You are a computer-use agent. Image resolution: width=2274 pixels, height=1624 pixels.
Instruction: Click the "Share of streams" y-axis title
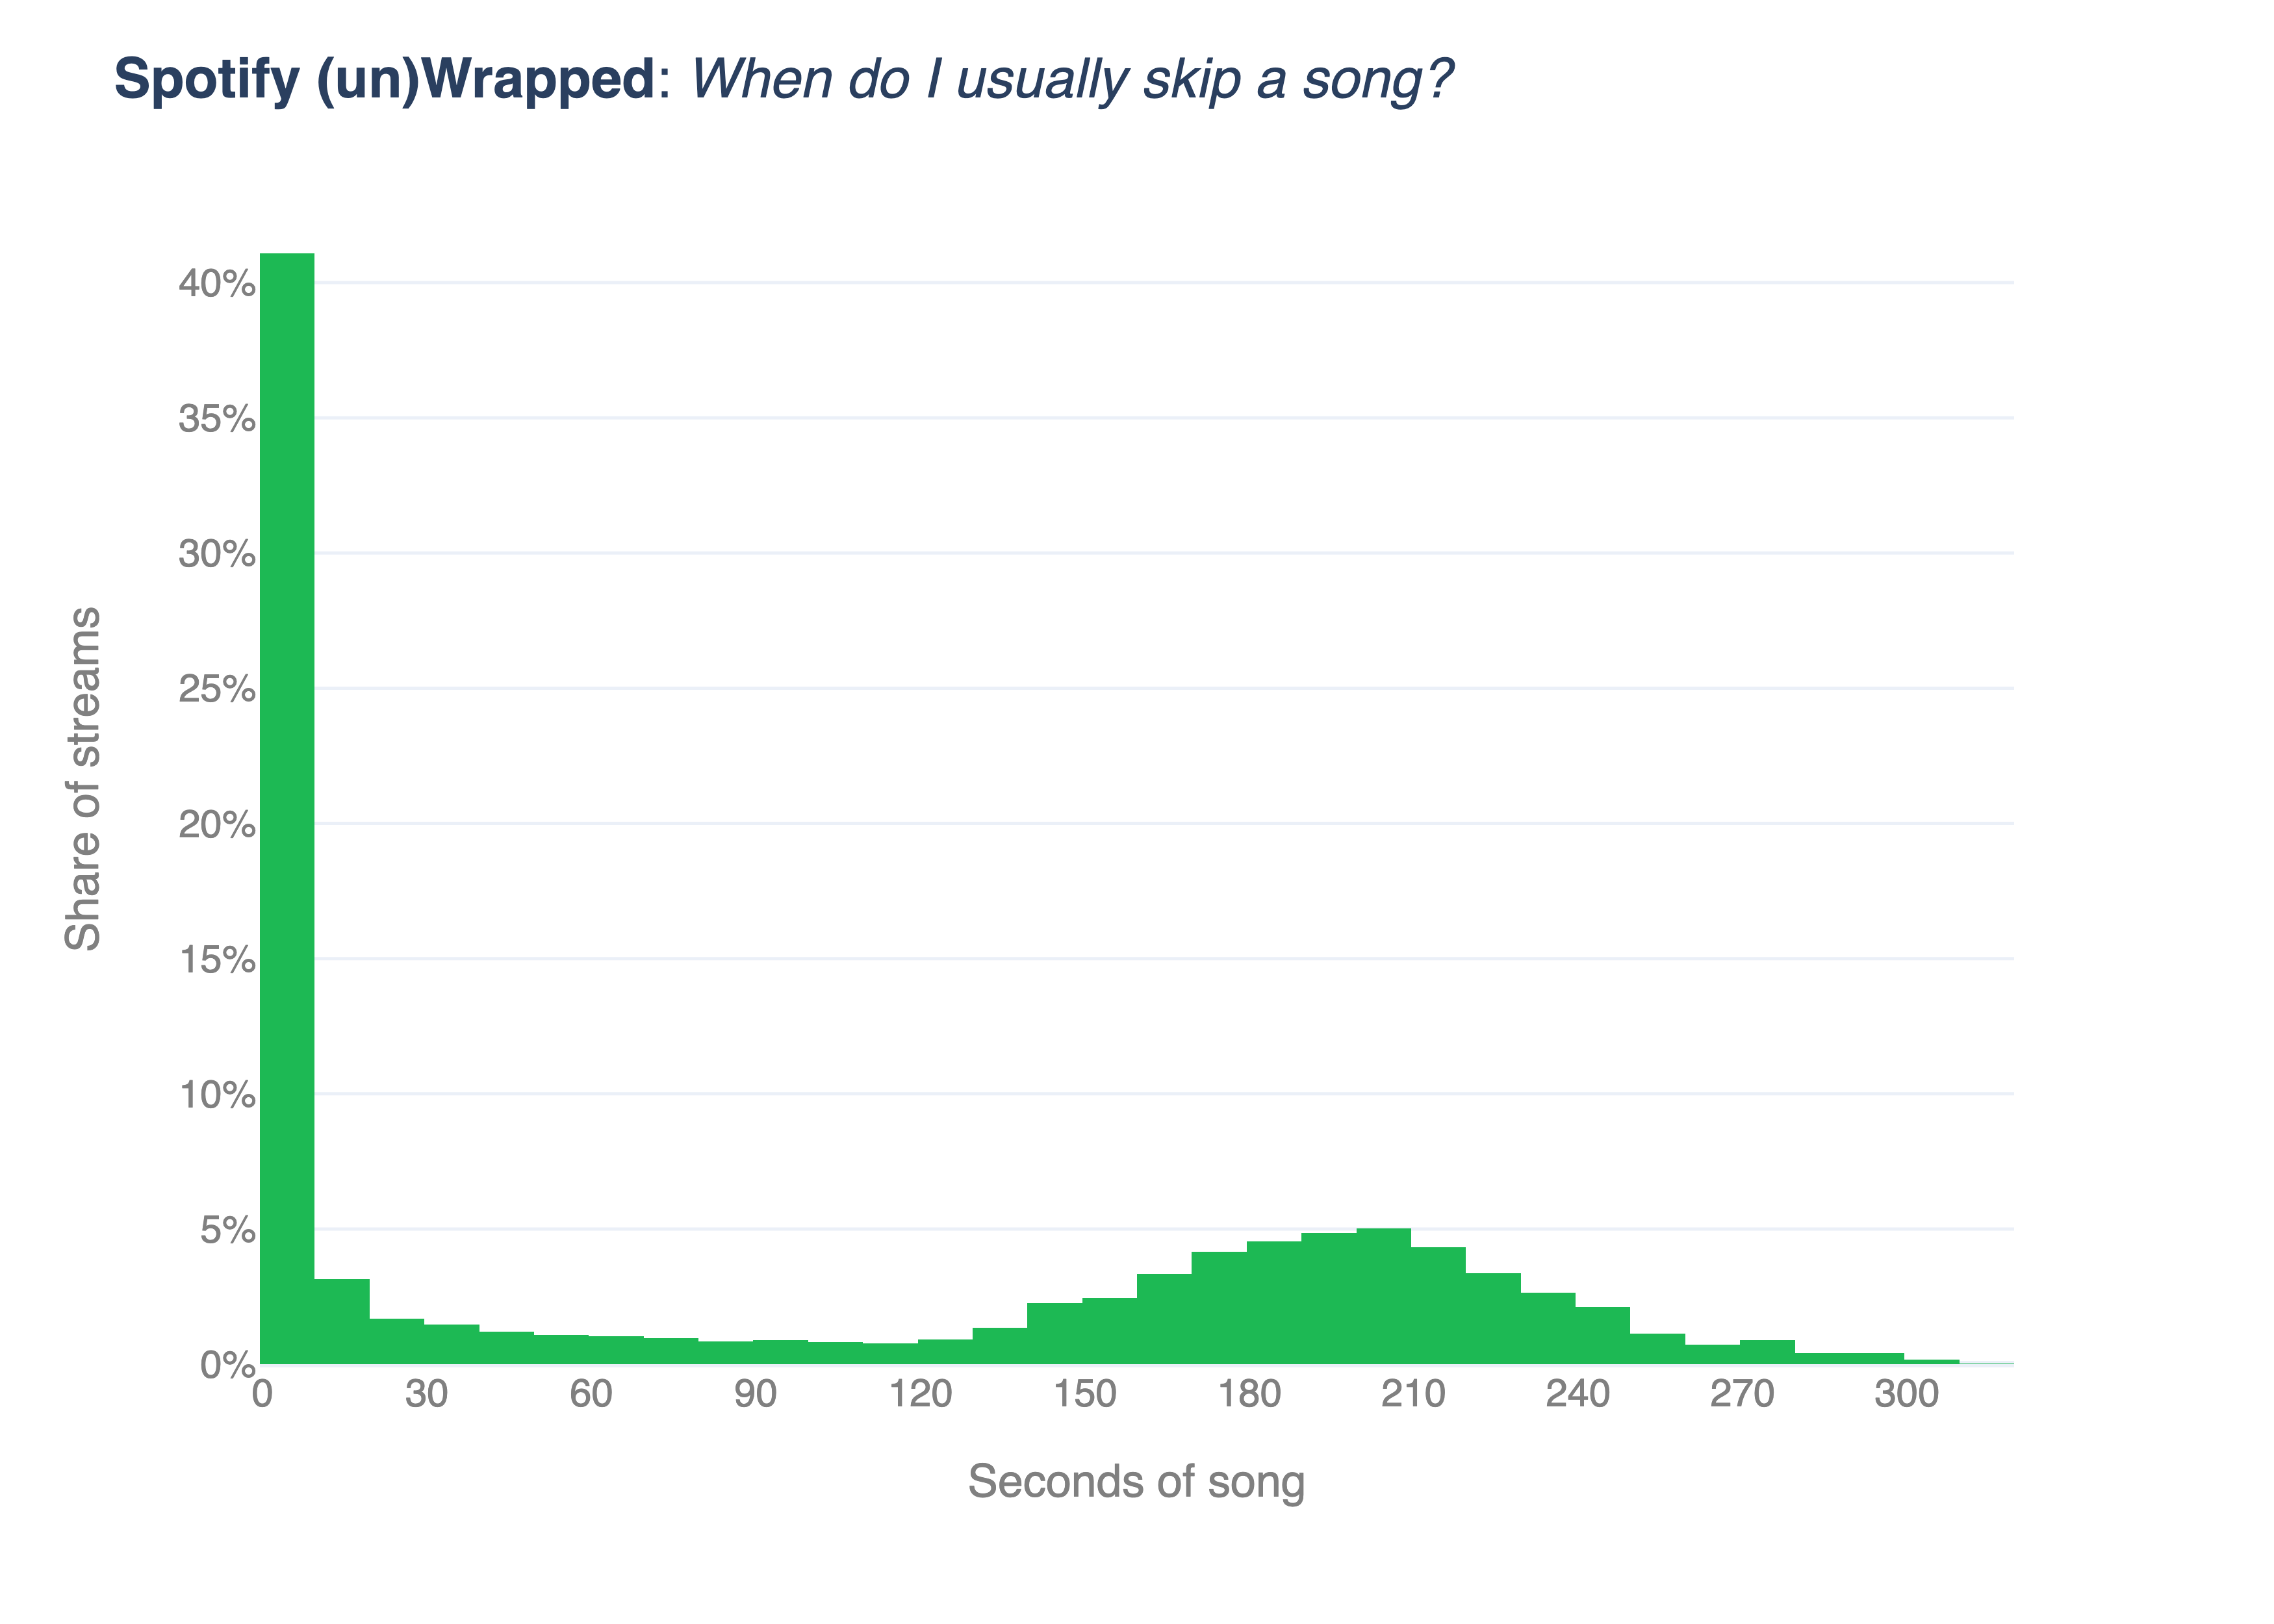pyautogui.click(x=83, y=778)
